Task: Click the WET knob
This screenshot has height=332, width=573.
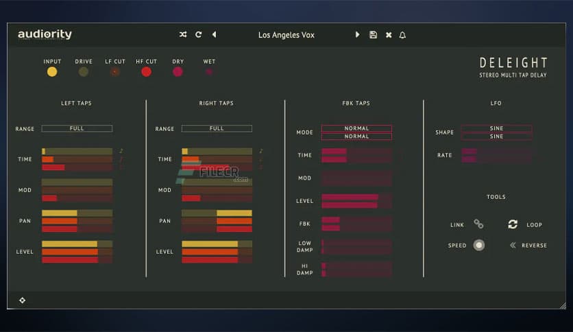Action: click(209, 71)
